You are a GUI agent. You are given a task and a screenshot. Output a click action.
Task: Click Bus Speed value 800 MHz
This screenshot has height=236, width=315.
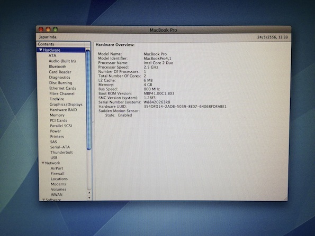pyautogui.click(x=151, y=89)
